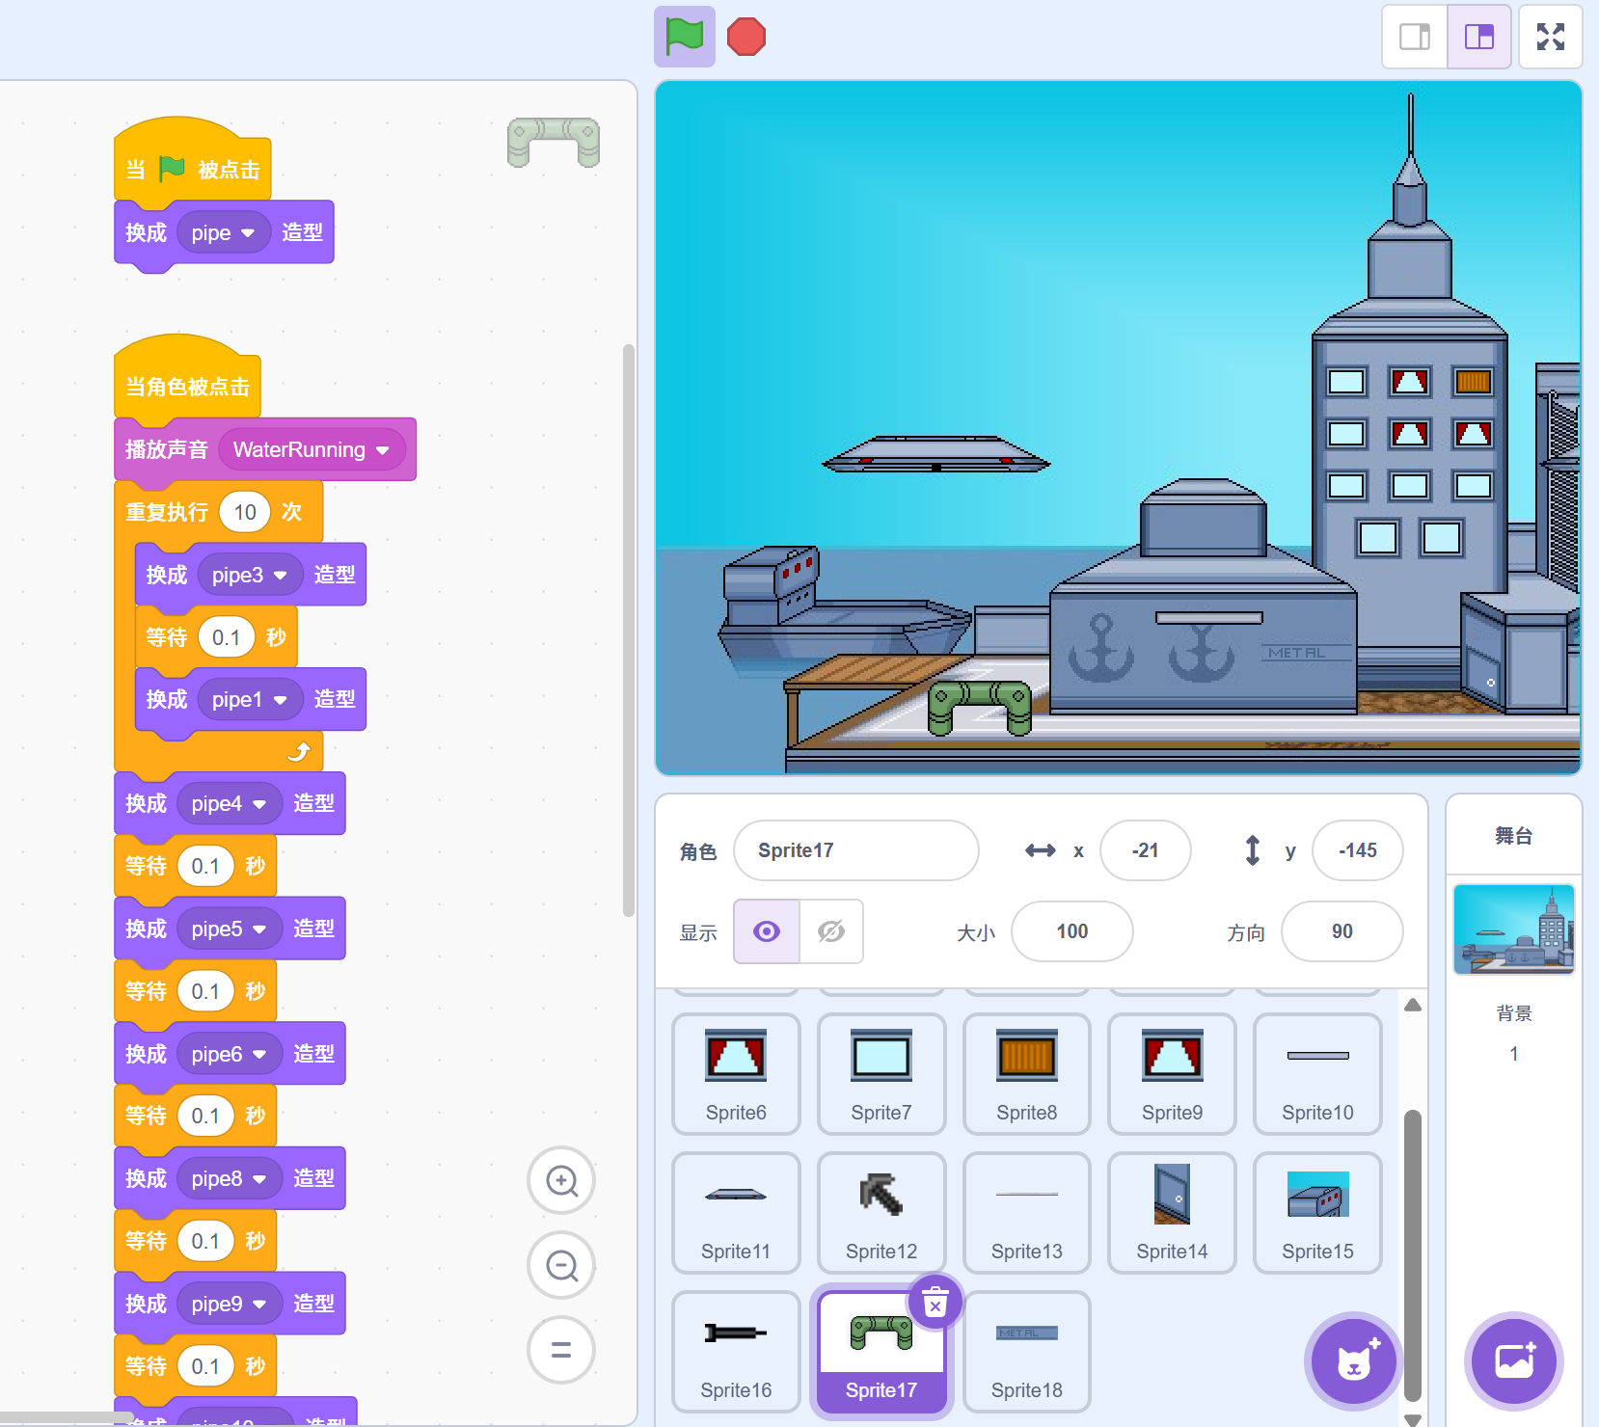The width and height of the screenshot is (1599, 1427).
Task: Edit the sprite name field Sprite17
Action: tap(855, 850)
